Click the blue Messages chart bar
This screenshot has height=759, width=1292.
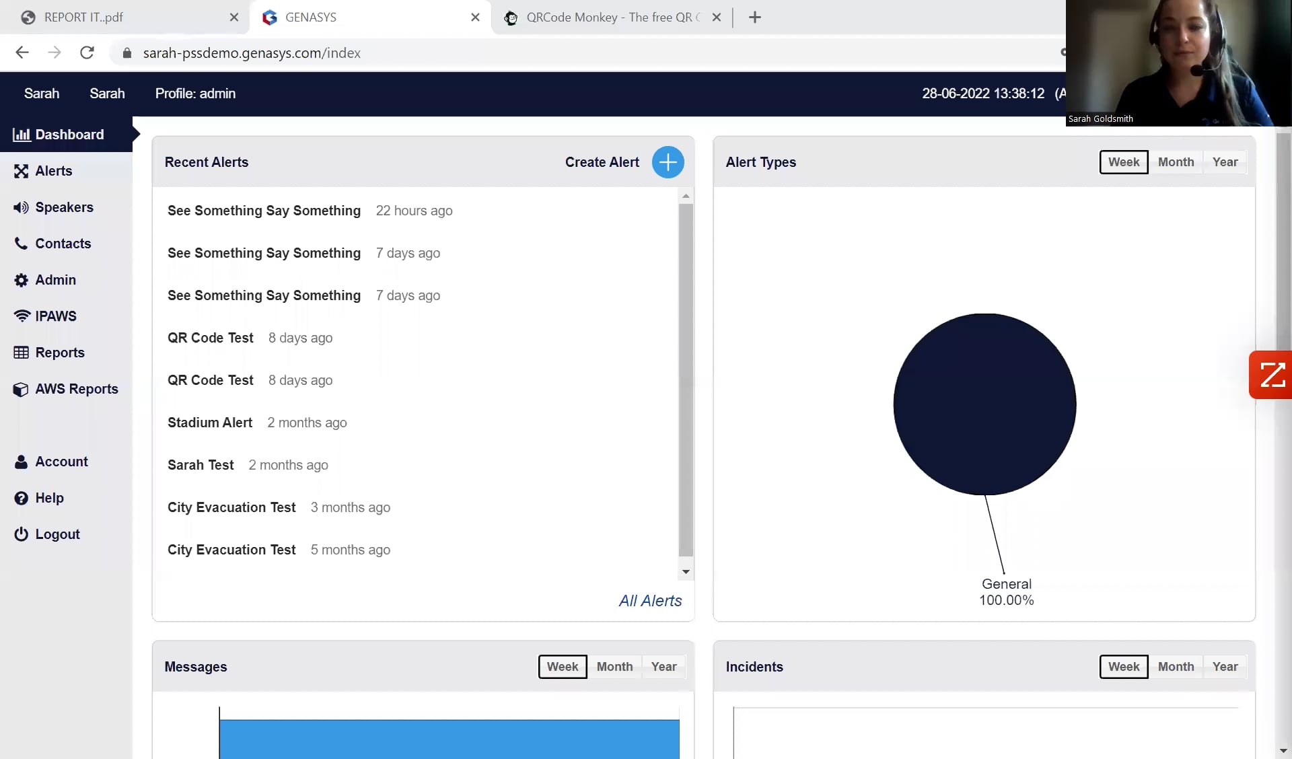coord(449,739)
